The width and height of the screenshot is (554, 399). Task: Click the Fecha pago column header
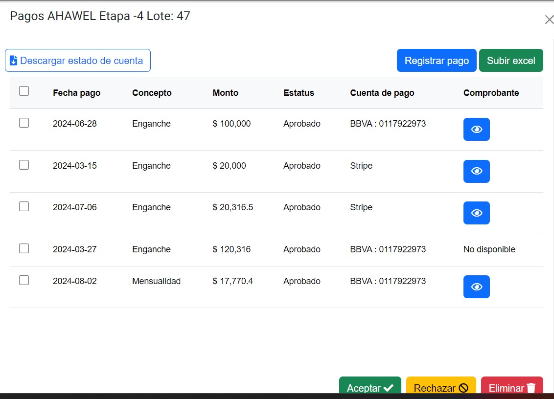76,93
